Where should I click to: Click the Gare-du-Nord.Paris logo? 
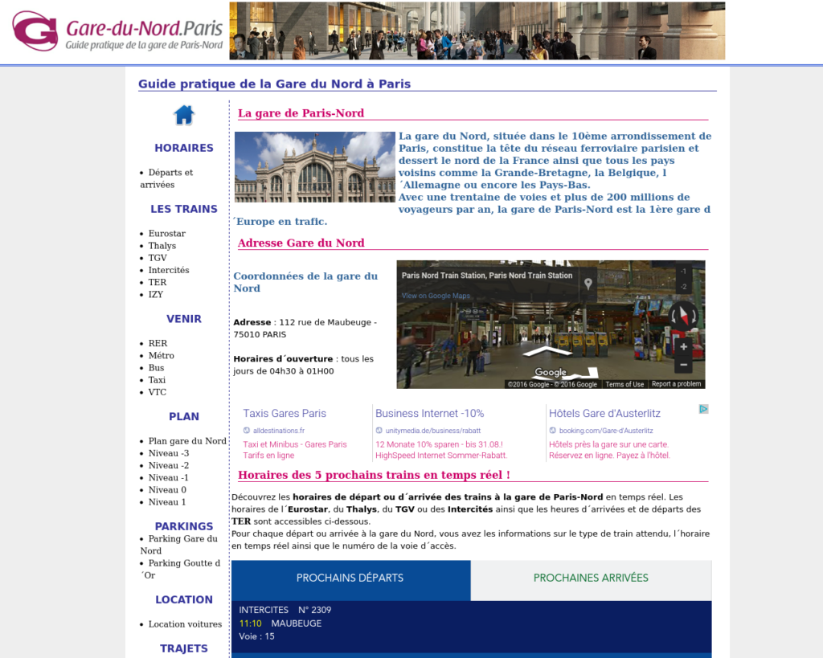point(118,31)
